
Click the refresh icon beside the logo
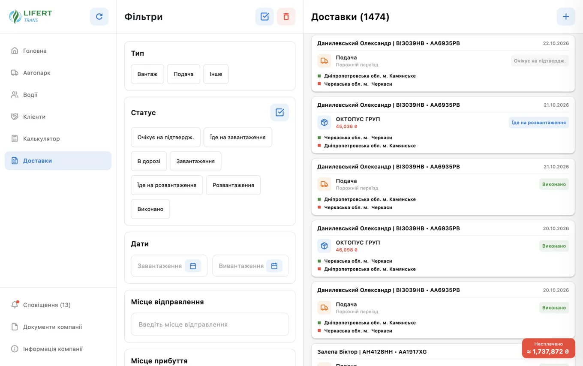click(99, 17)
